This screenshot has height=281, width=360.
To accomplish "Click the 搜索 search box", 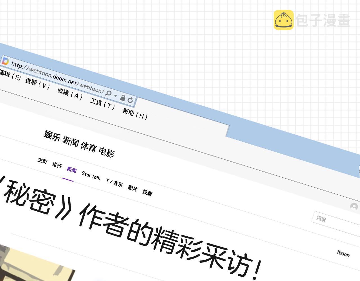I will coord(336,223).
